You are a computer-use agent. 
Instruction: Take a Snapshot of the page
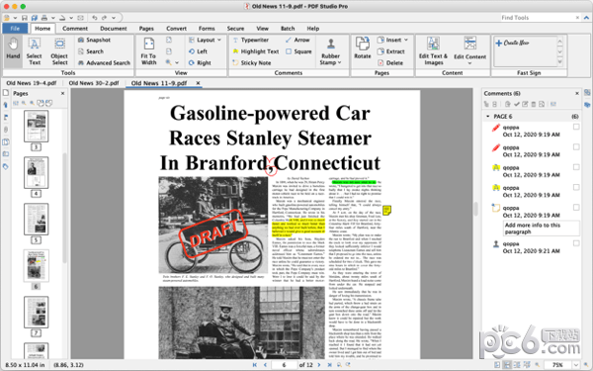[x=94, y=40]
